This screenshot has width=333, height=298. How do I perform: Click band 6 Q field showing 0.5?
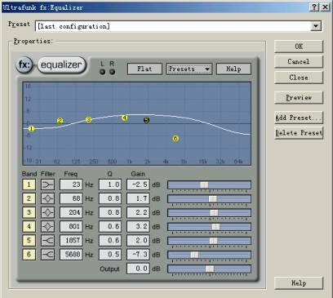pyautogui.click(x=110, y=255)
